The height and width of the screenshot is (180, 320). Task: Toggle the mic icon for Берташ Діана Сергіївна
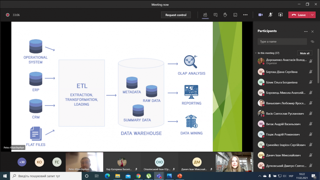click(311, 72)
